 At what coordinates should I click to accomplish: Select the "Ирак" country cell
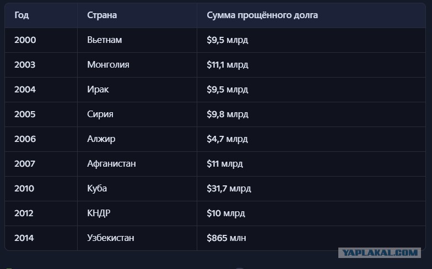pos(98,90)
